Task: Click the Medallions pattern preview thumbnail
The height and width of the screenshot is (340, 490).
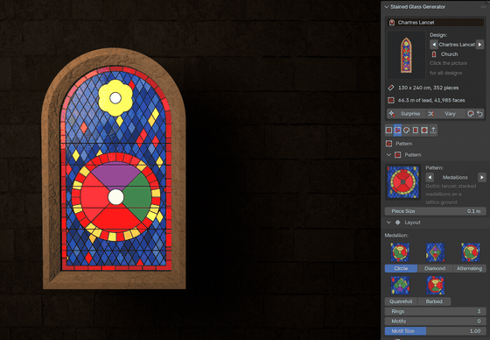Action: coord(403,182)
